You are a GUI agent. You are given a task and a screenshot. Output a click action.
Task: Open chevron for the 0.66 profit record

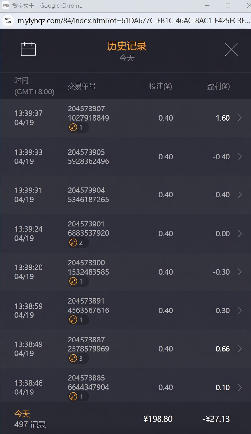[x=240, y=349]
